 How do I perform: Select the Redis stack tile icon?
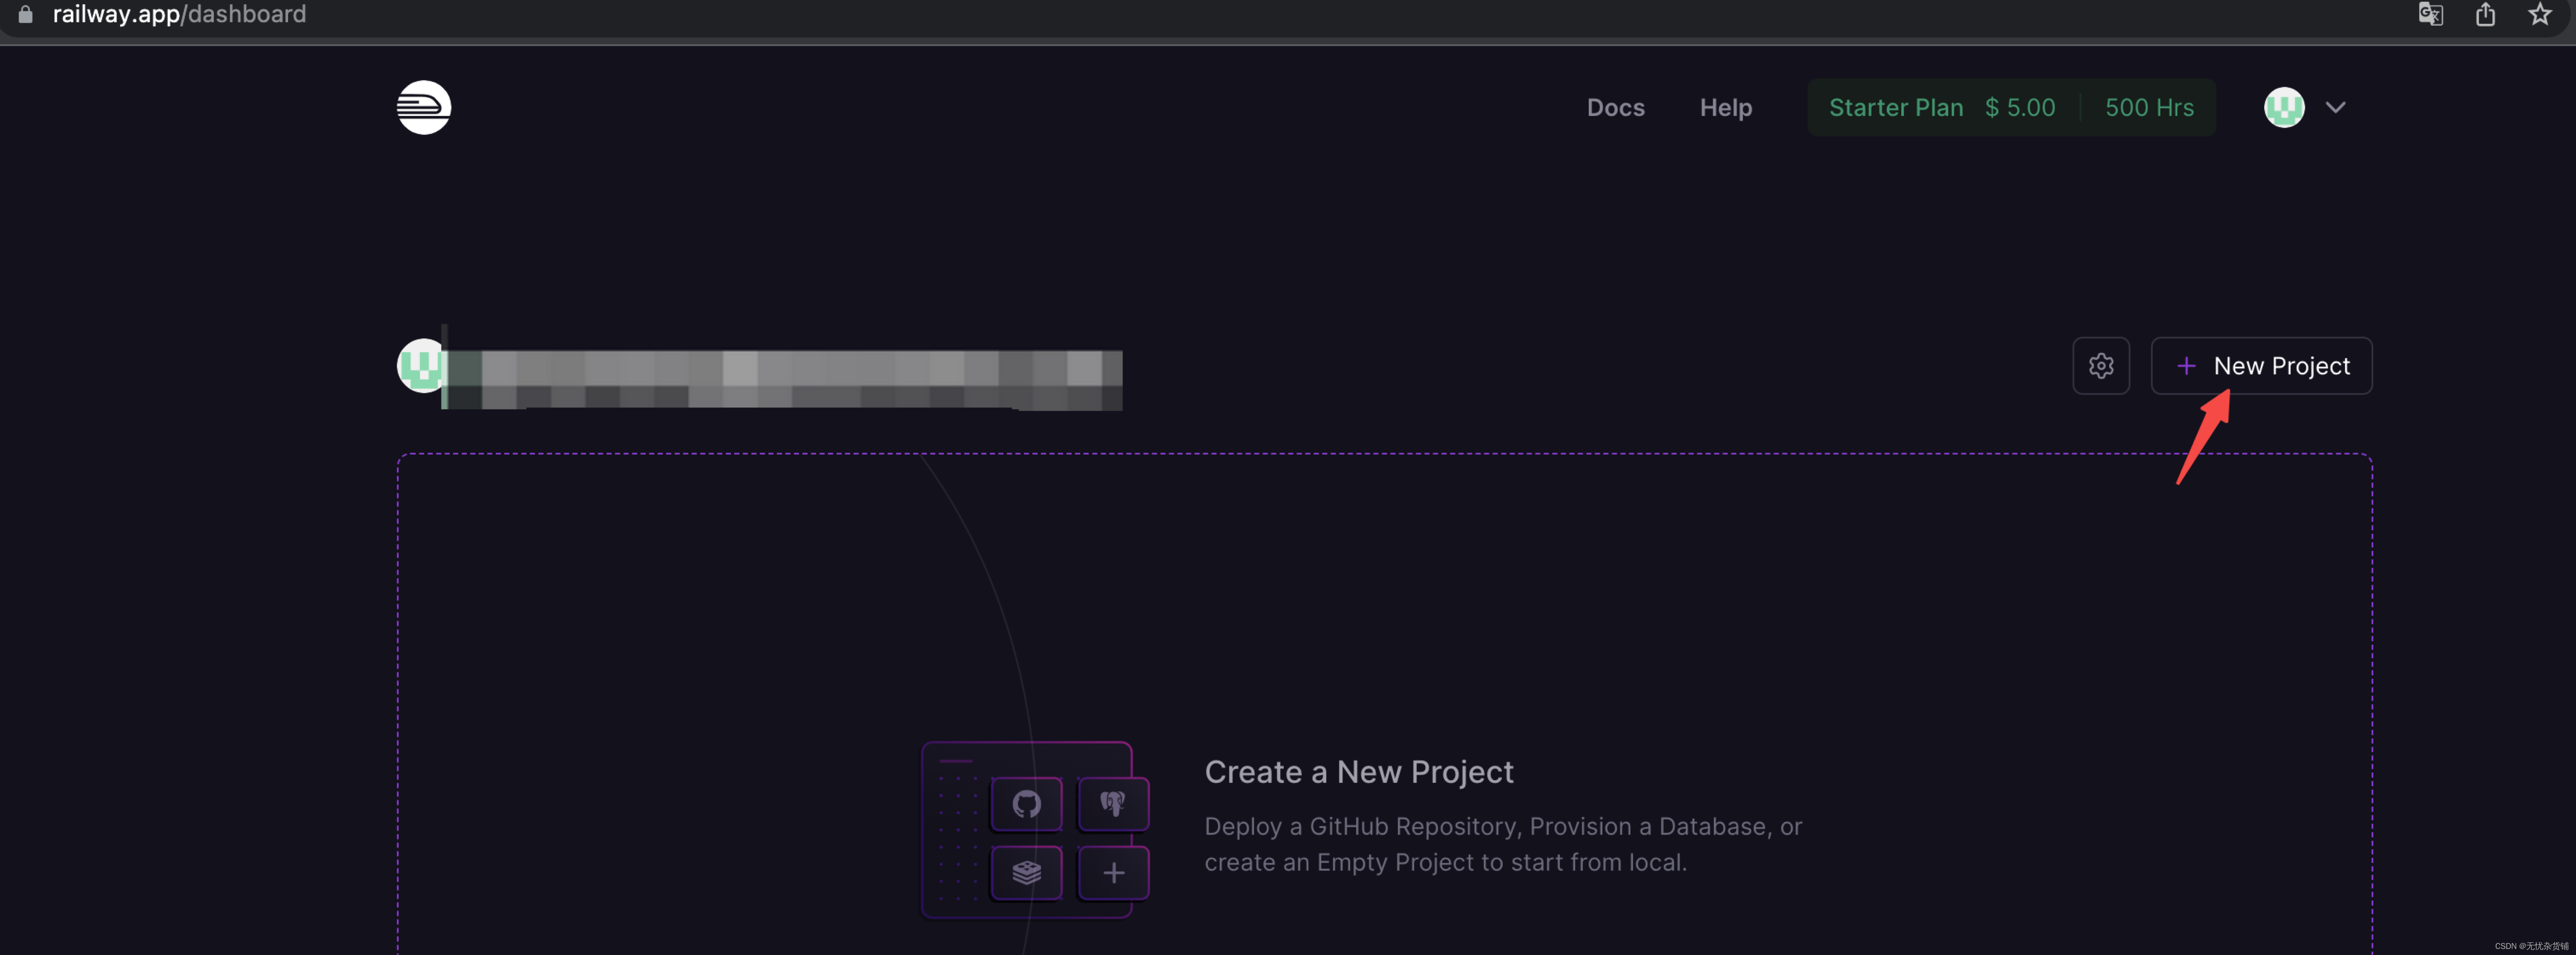pyautogui.click(x=1026, y=872)
